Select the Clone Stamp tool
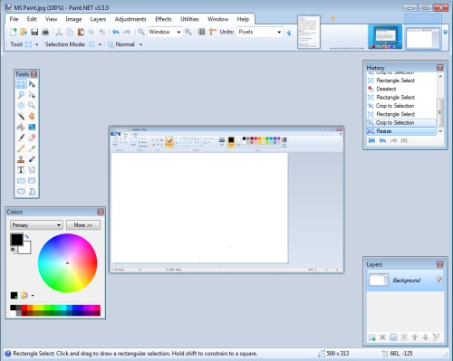This screenshot has height=361, width=453. 21,159
